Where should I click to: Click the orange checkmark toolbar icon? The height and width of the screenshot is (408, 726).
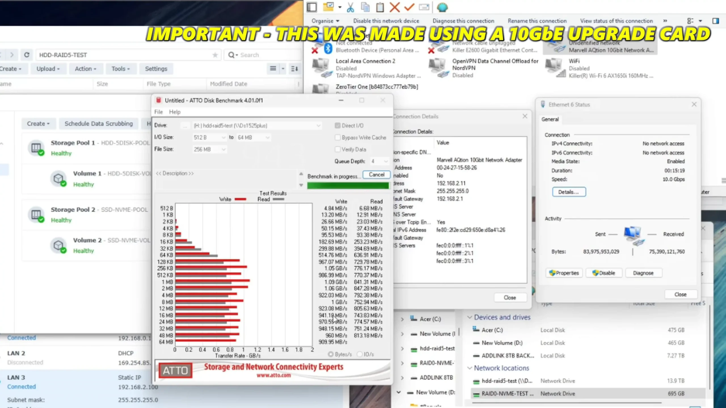[x=409, y=7]
